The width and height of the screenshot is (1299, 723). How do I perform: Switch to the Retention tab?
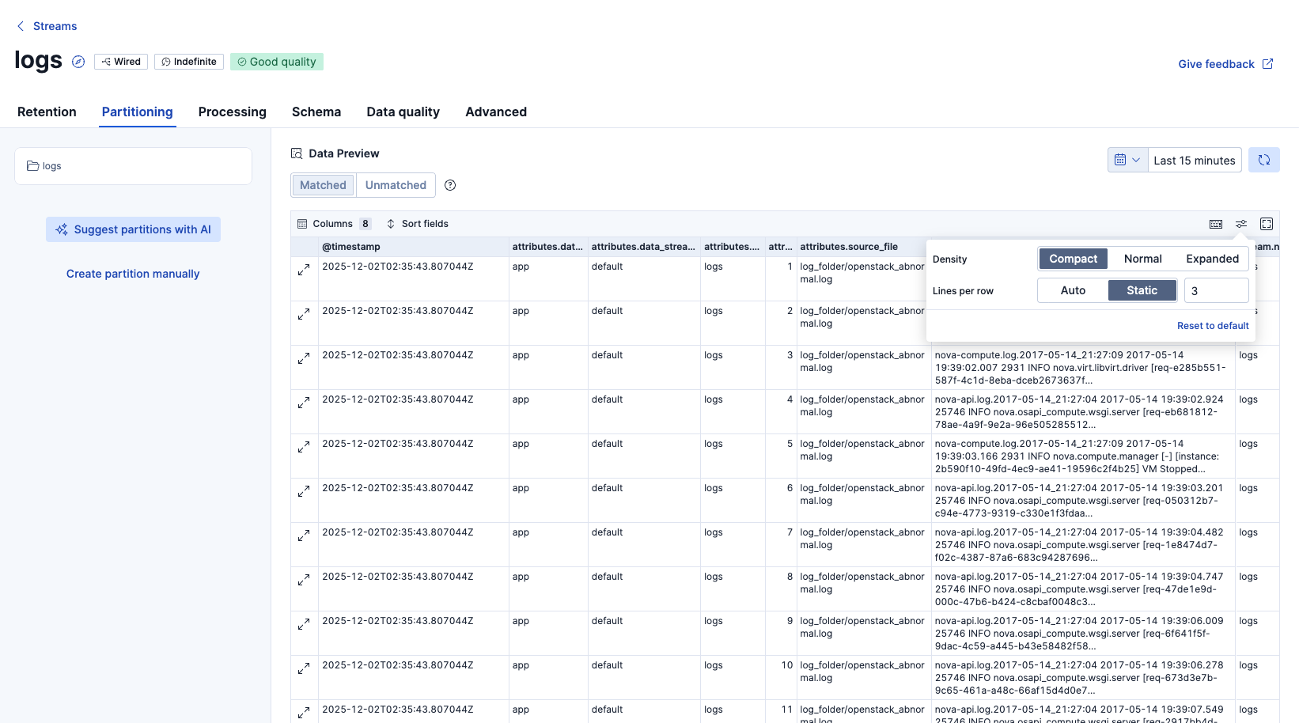pyautogui.click(x=47, y=112)
